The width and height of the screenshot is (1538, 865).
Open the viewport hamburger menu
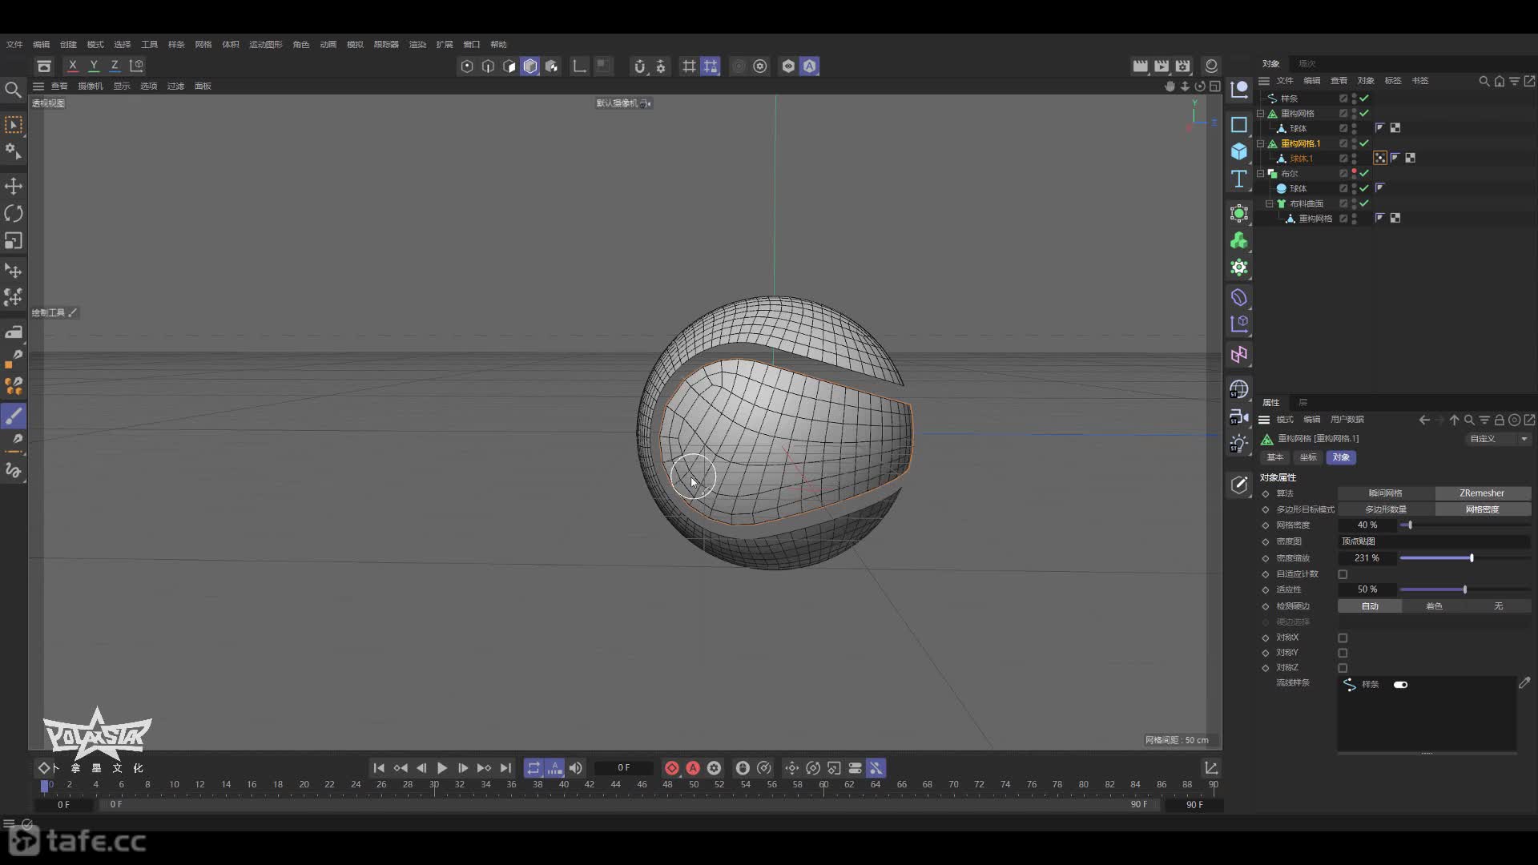click(38, 86)
